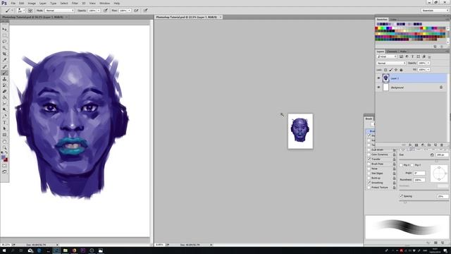Hide Layer 1 using its eye icon
The width and height of the screenshot is (451, 254).
click(378, 78)
